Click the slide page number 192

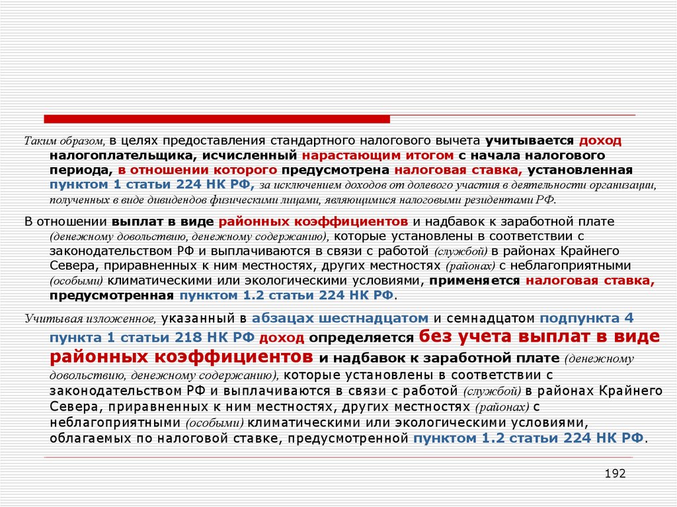click(x=616, y=474)
